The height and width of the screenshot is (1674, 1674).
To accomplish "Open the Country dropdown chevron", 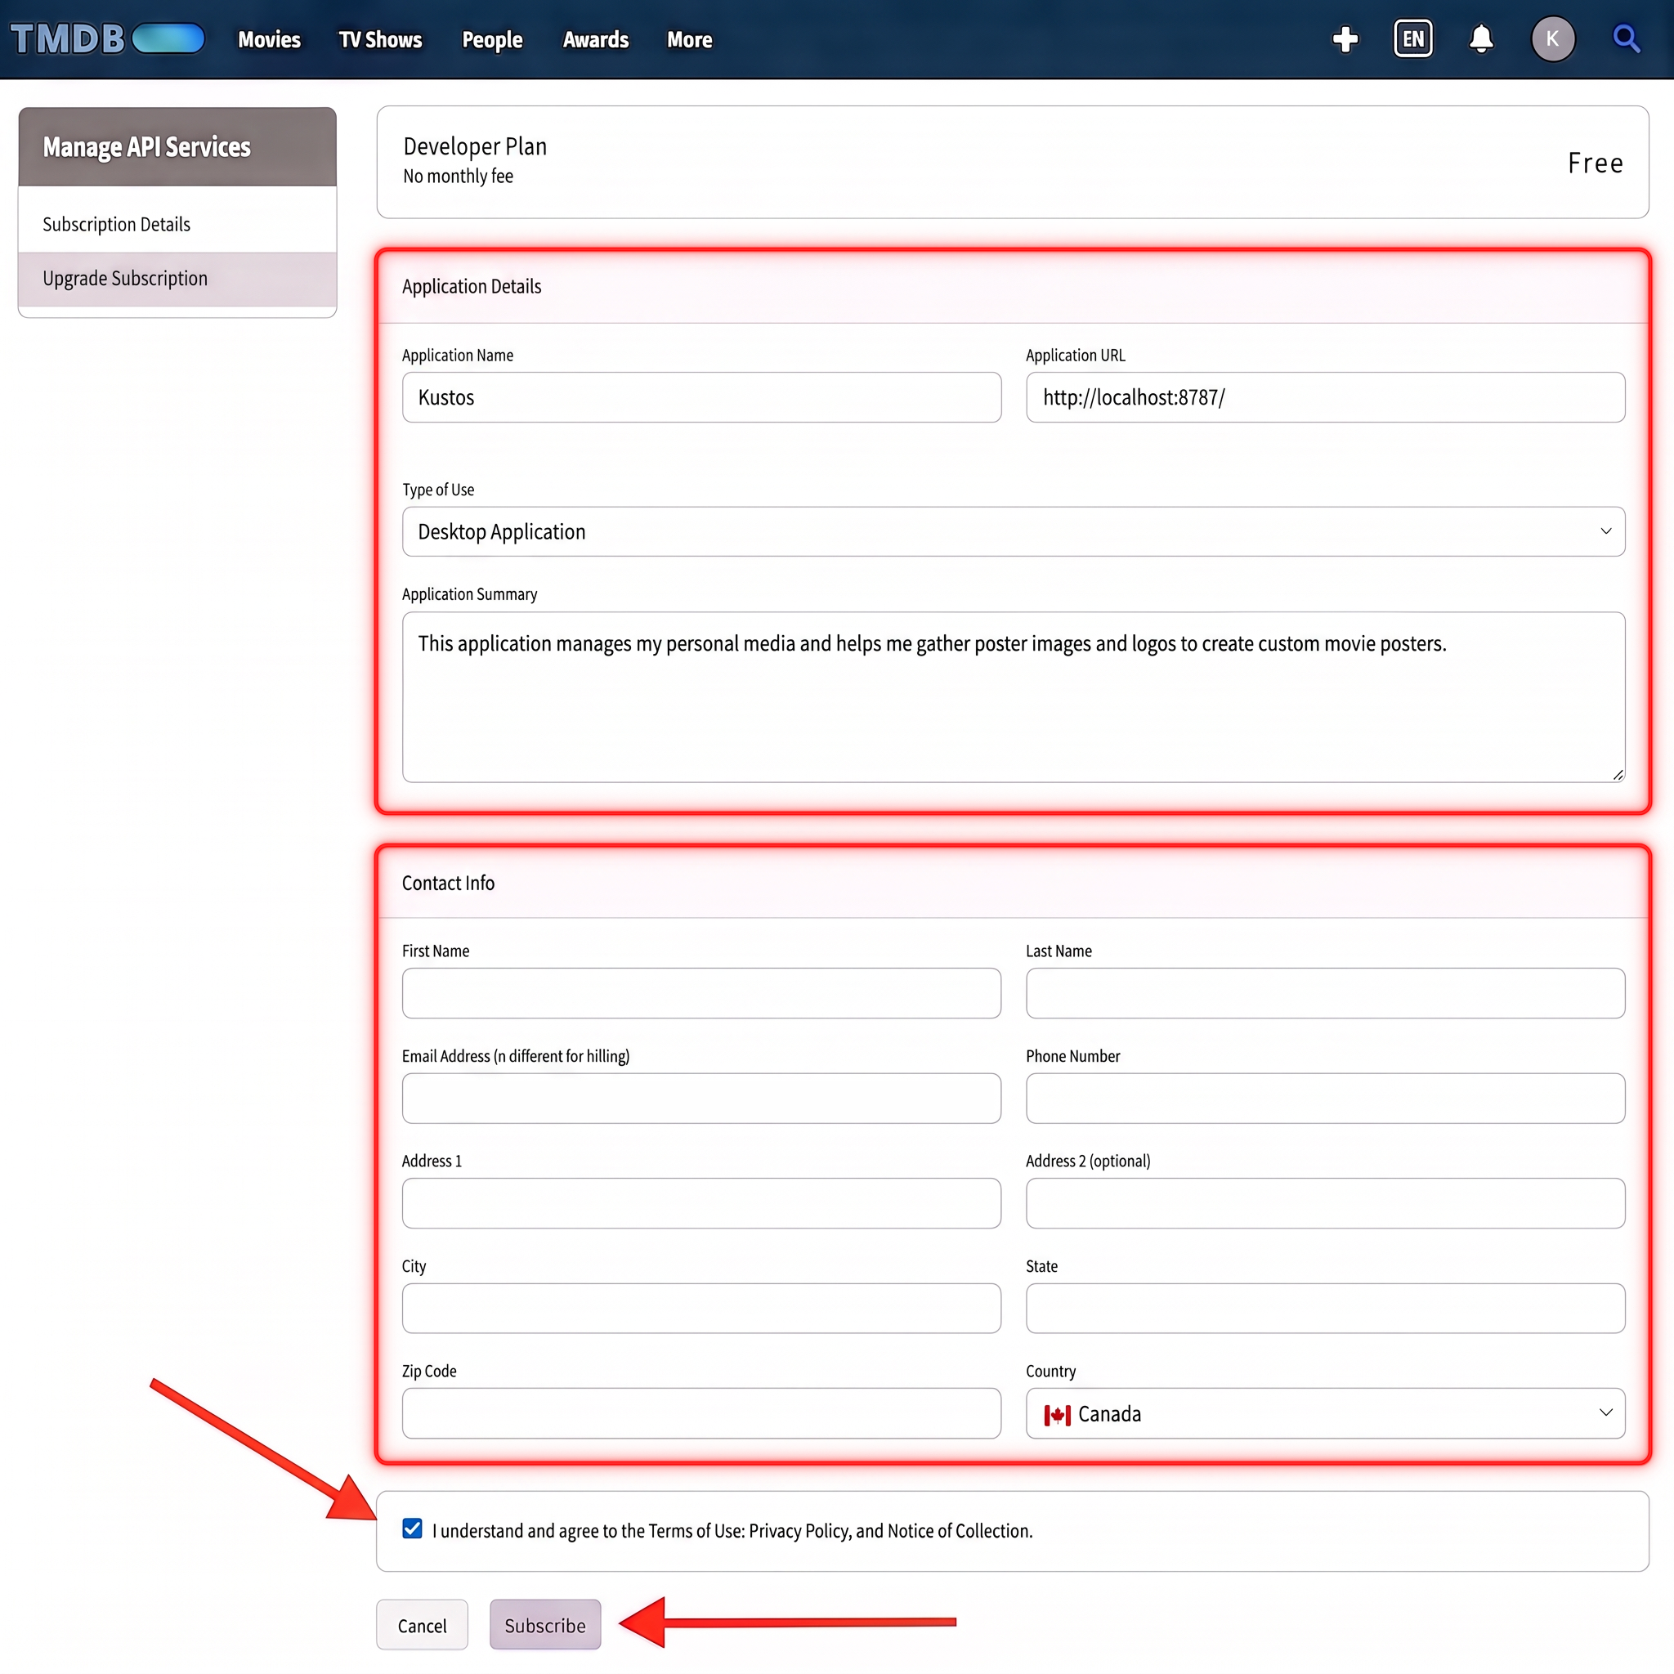I will point(1605,1413).
